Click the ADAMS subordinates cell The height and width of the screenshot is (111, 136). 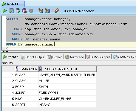67,105
